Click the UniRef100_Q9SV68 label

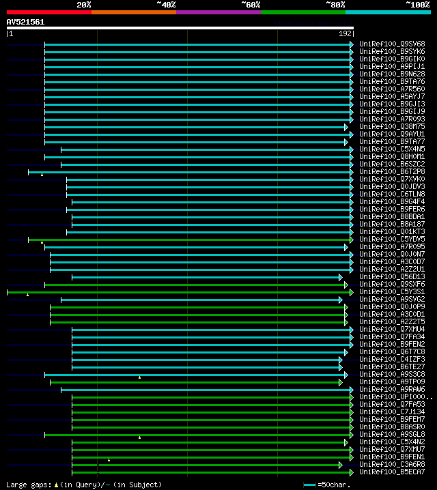point(392,44)
